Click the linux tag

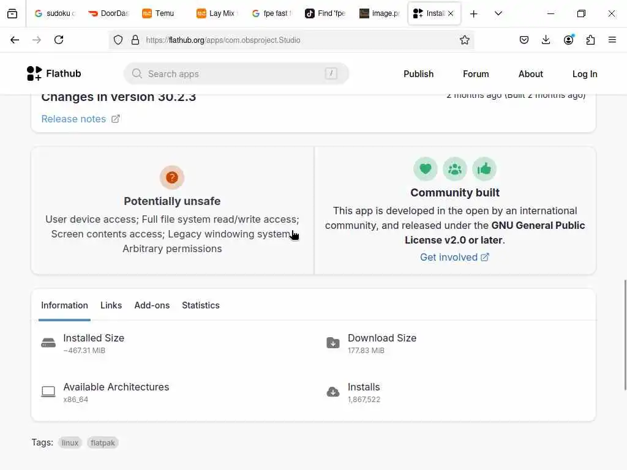click(70, 443)
